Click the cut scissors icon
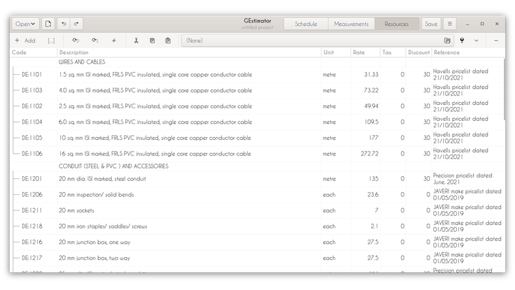515x290 pixels. click(136, 40)
